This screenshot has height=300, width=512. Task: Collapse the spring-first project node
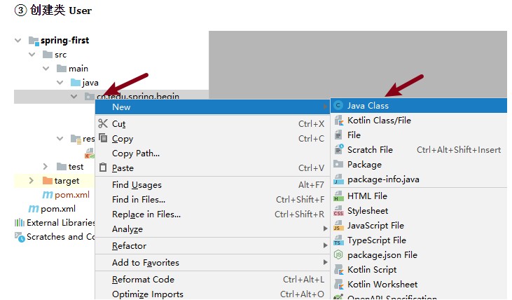pos(18,41)
